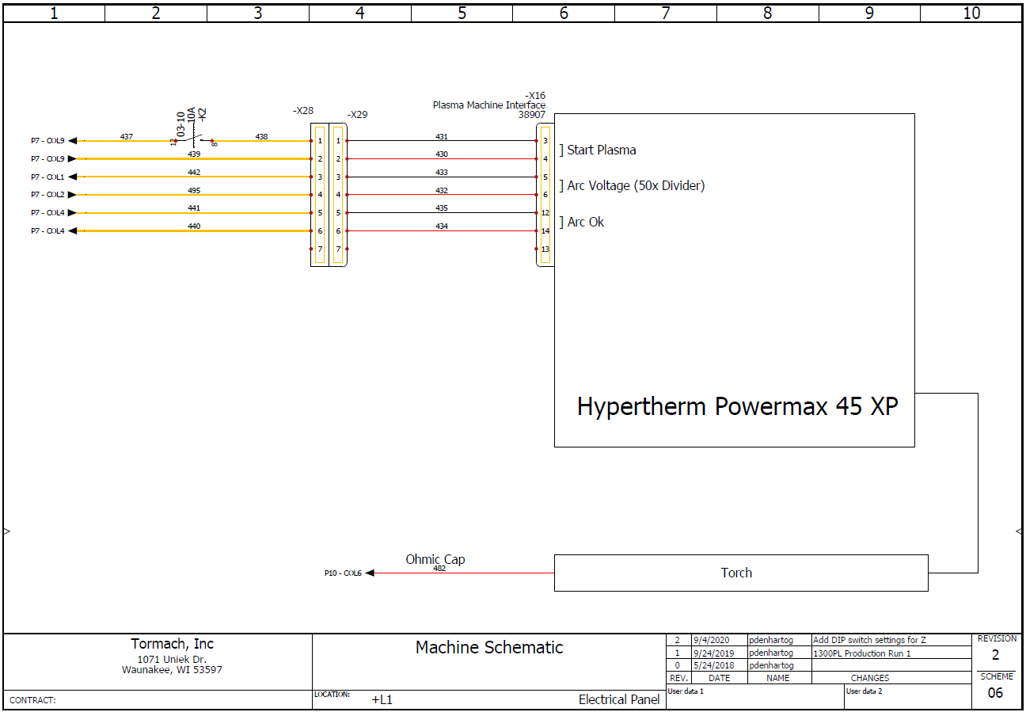
Task: Select the Arc Ok signal label
Action: coord(585,222)
